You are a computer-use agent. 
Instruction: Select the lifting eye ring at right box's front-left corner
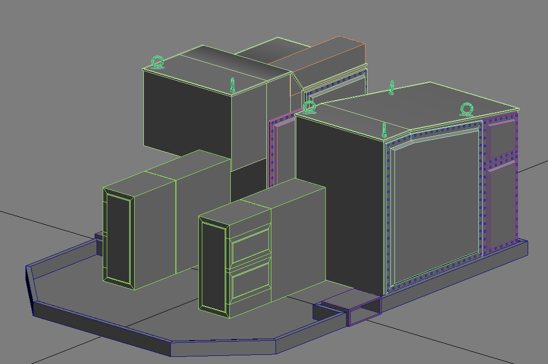tap(310, 107)
